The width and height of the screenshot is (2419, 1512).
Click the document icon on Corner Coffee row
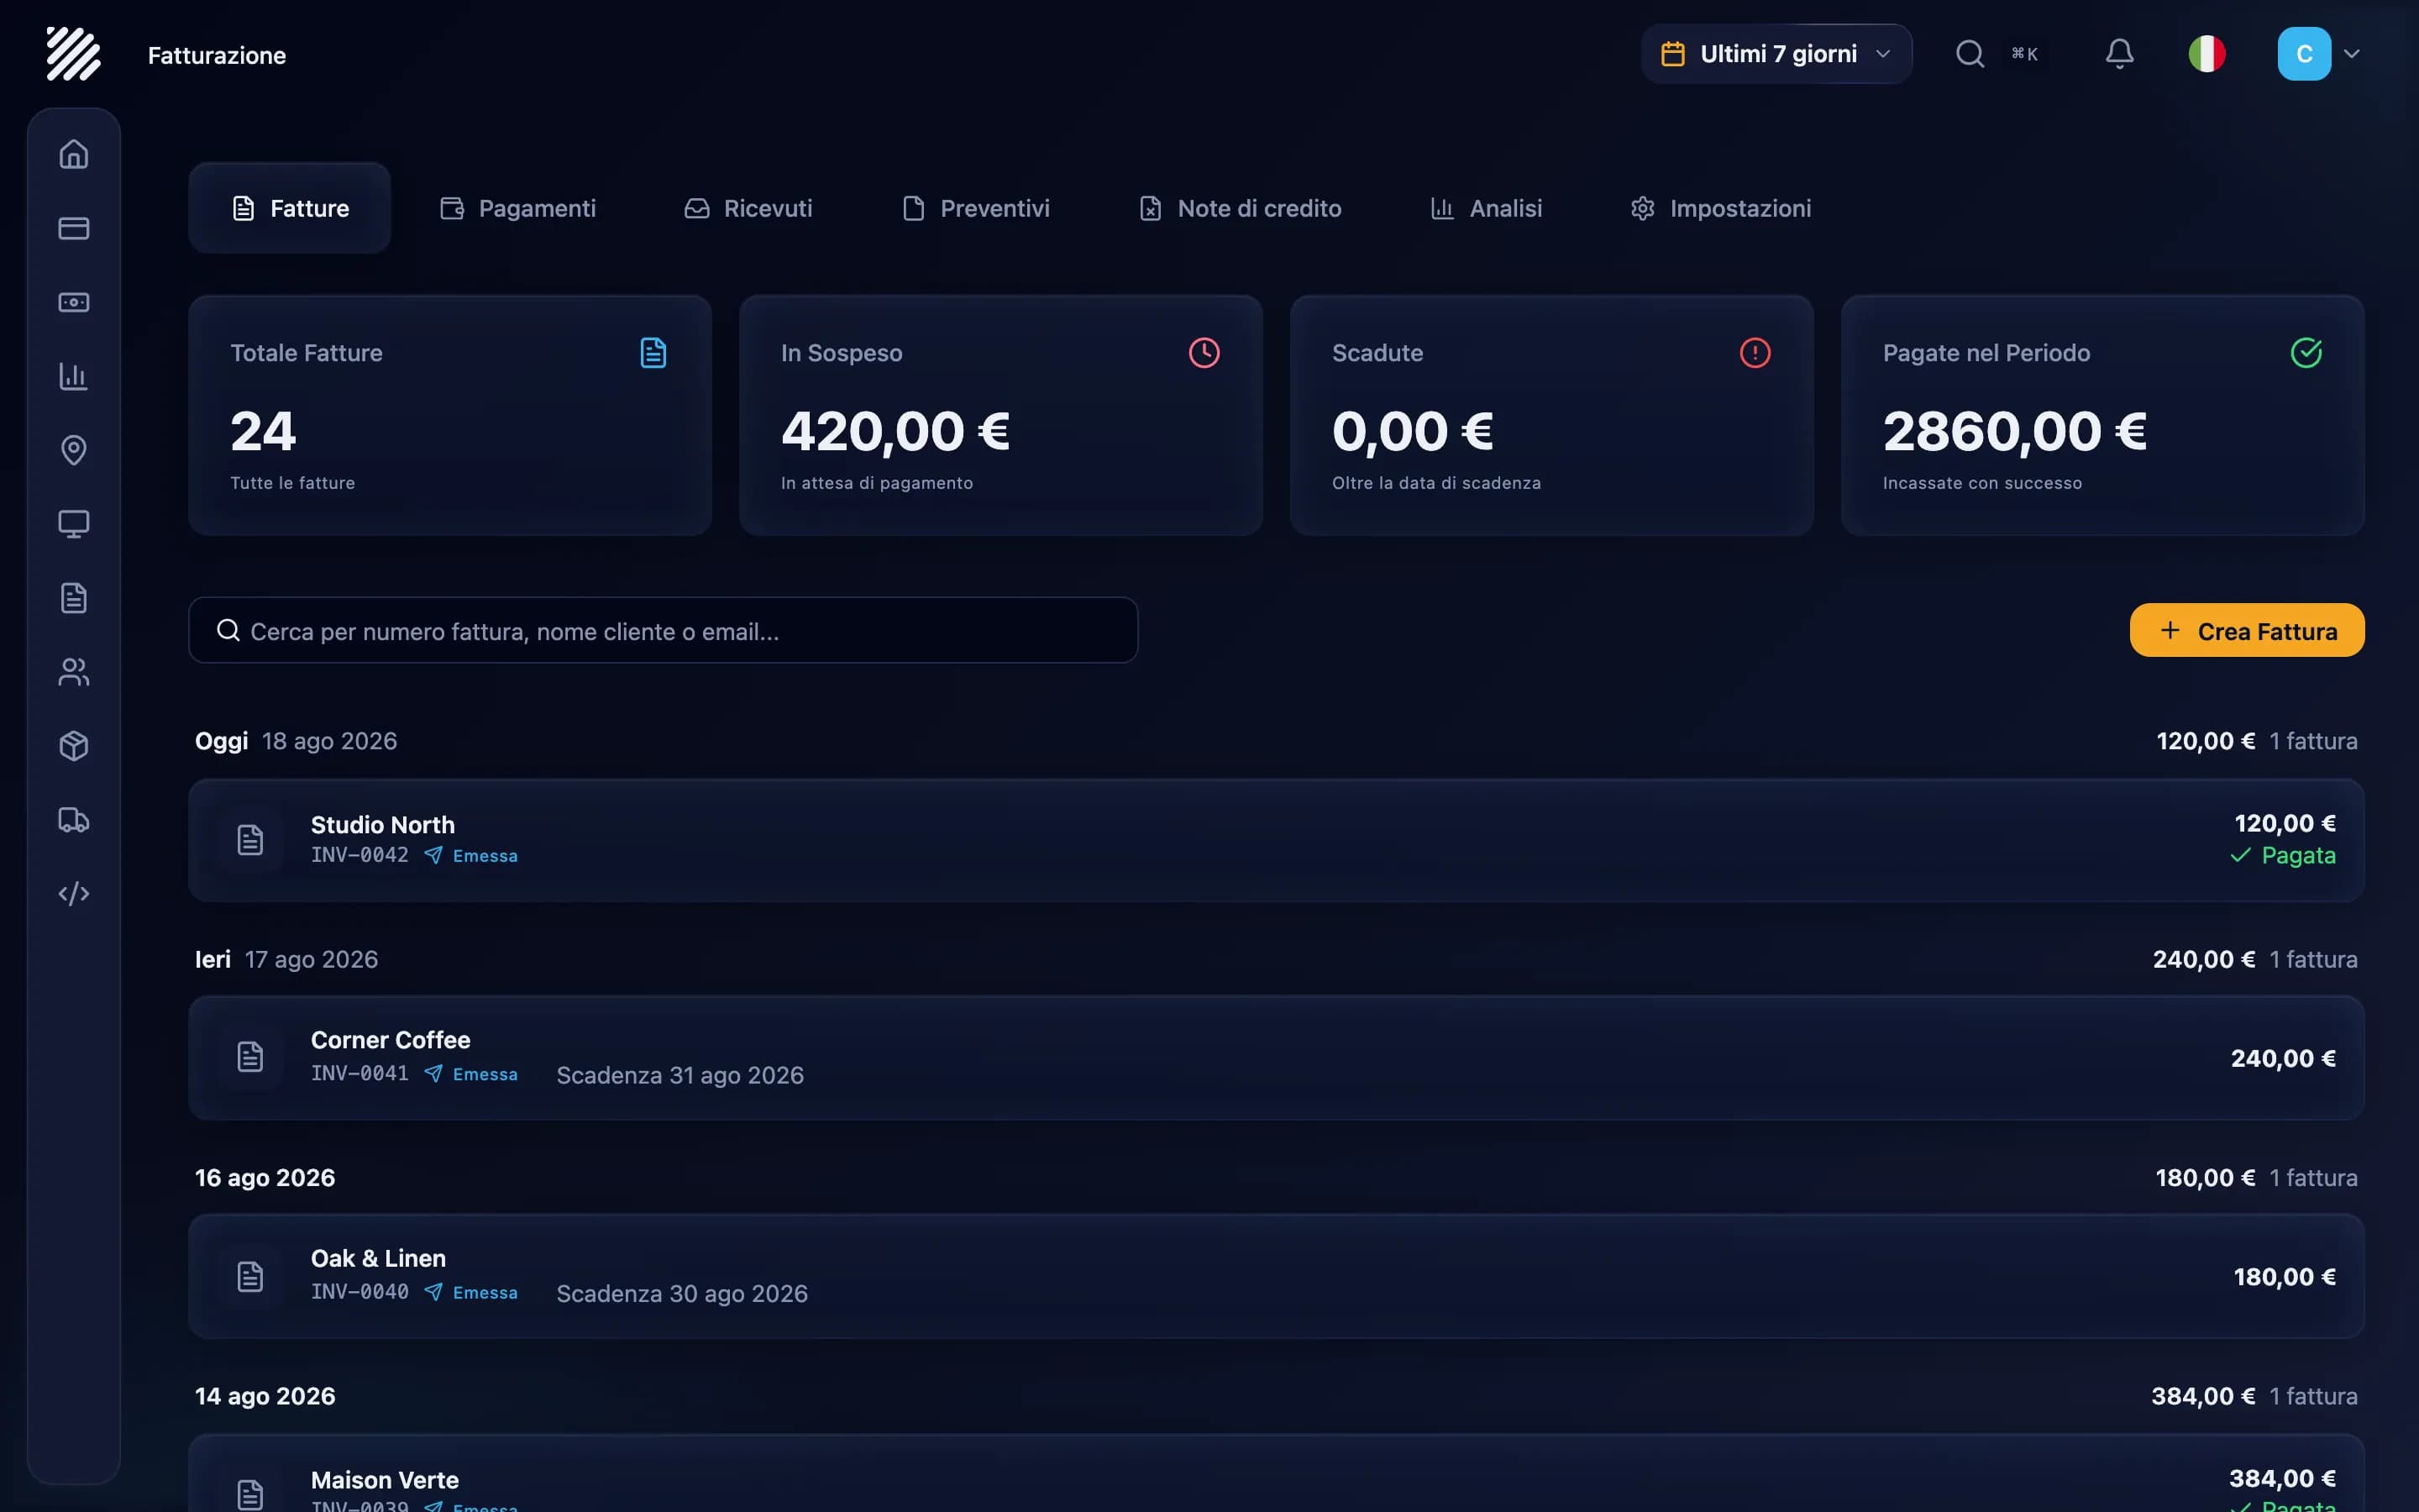[x=250, y=1057]
